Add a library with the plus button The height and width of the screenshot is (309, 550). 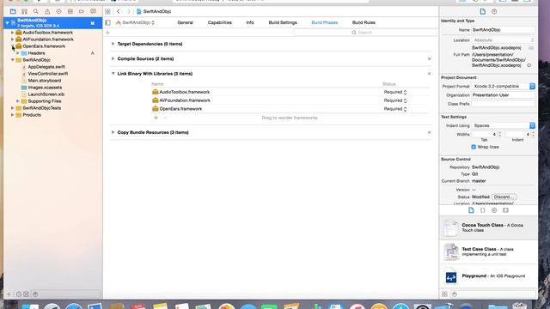click(156, 118)
